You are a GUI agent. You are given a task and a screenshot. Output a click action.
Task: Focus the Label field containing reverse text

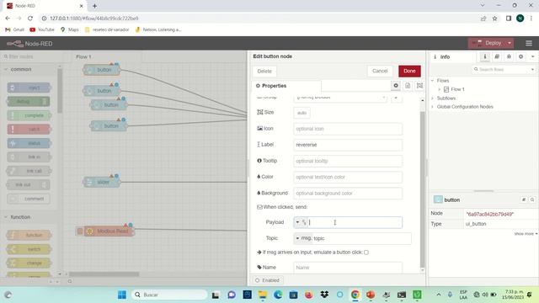348,145
